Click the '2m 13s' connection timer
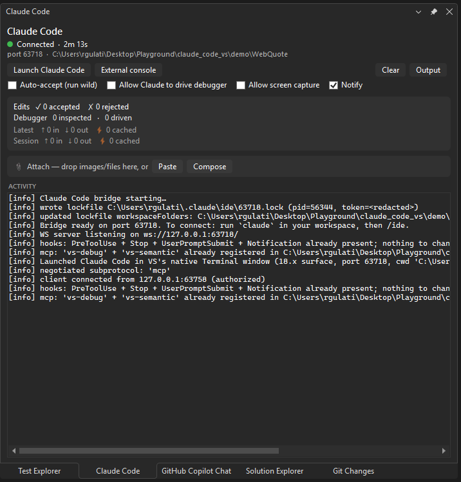This screenshot has width=461, height=482. click(75, 44)
